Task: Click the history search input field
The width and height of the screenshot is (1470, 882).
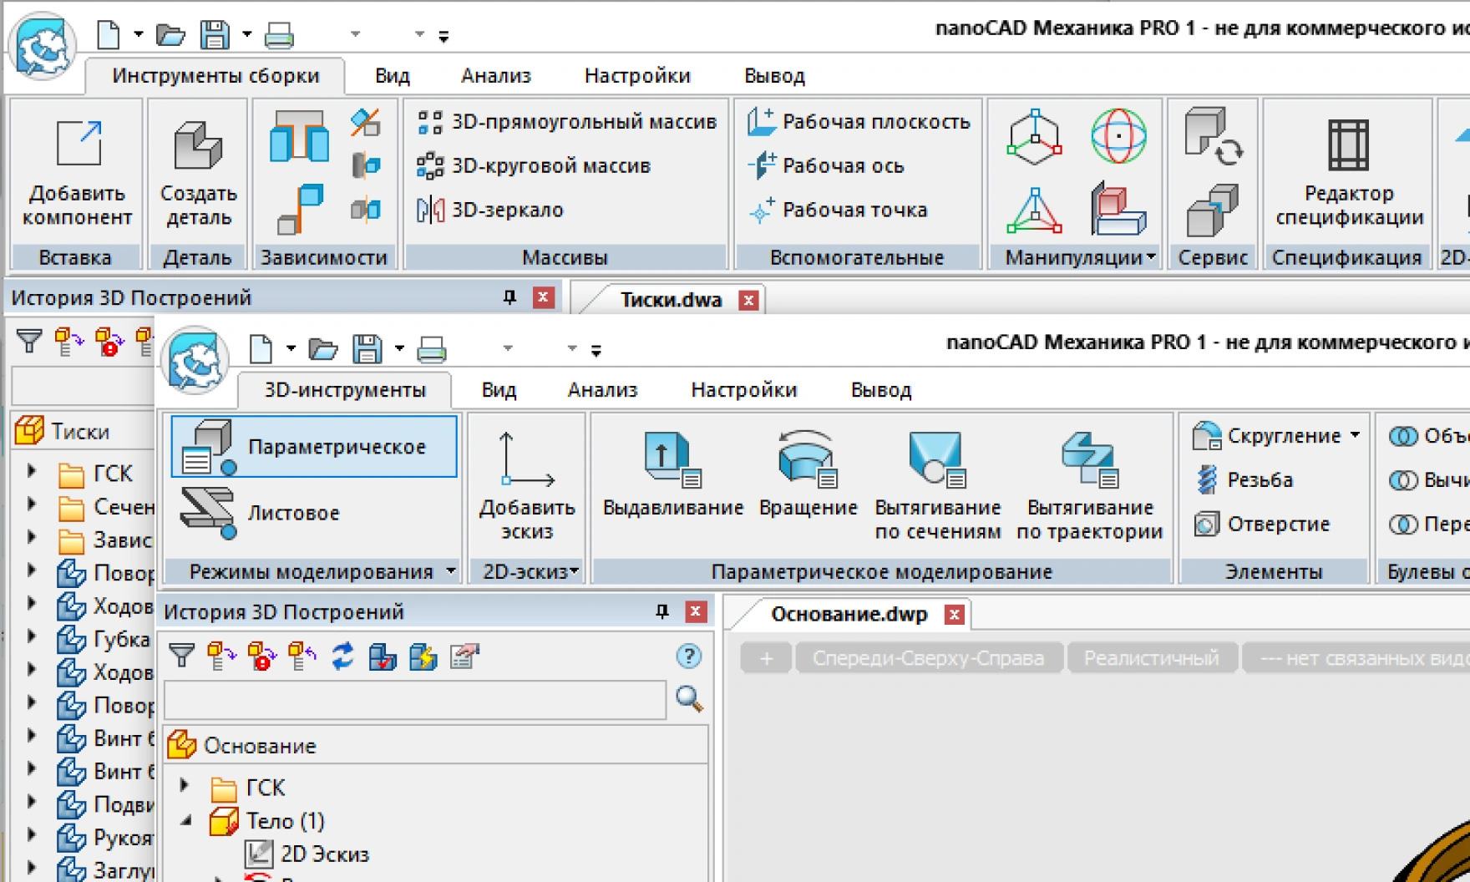Action: point(415,700)
